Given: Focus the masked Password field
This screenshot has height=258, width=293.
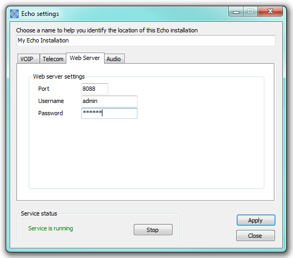Looking at the screenshot, I should 109,113.
